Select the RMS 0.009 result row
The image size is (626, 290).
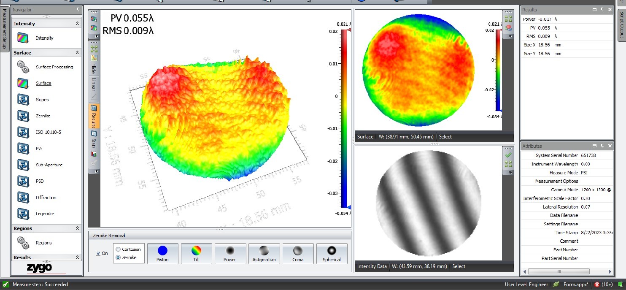point(567,36)
